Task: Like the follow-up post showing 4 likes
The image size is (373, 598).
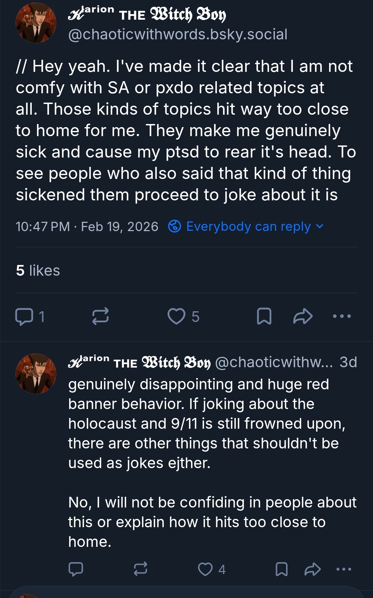Action: 205,569
